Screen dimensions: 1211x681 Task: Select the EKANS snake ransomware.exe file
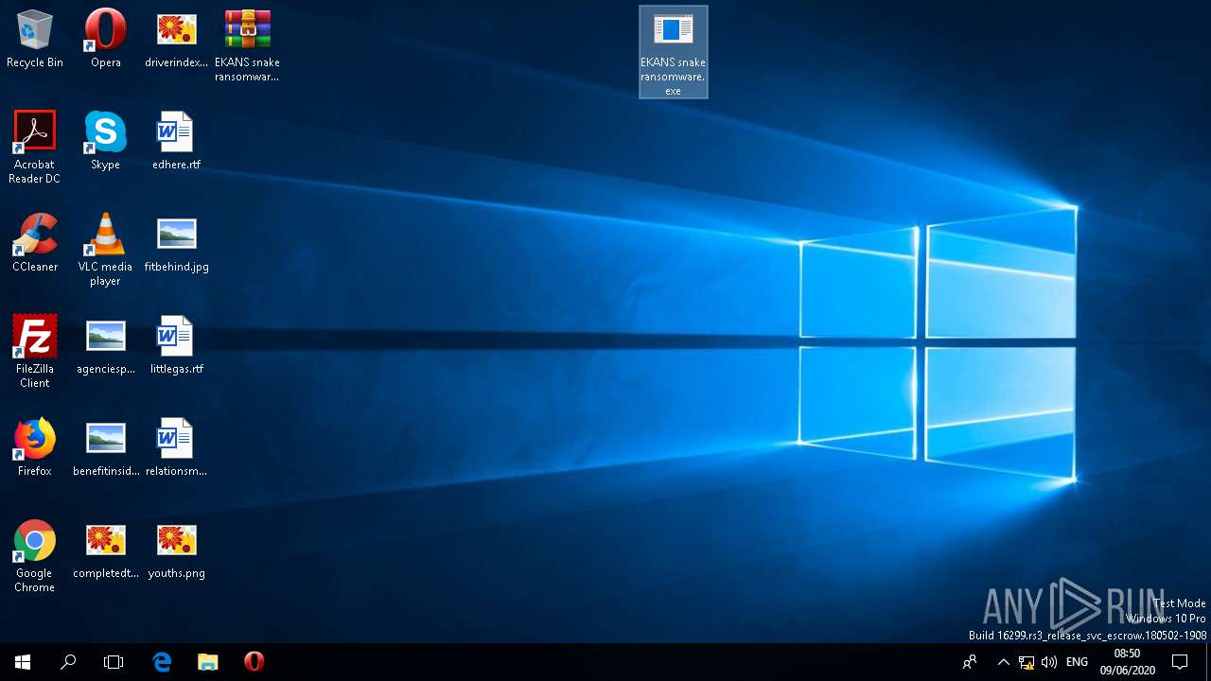[x=673, y=52]
